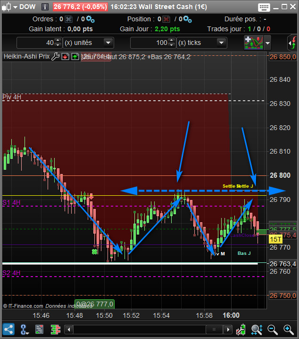
Task: Click the 26 750,0 orange price label
Action: [x=283, y=296]
